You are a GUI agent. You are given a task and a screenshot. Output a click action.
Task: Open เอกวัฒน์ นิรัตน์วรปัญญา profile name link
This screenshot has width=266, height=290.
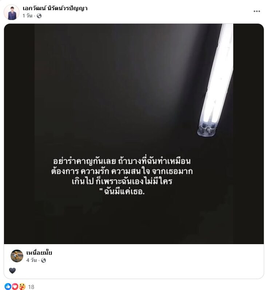click(x=55, y=8)
